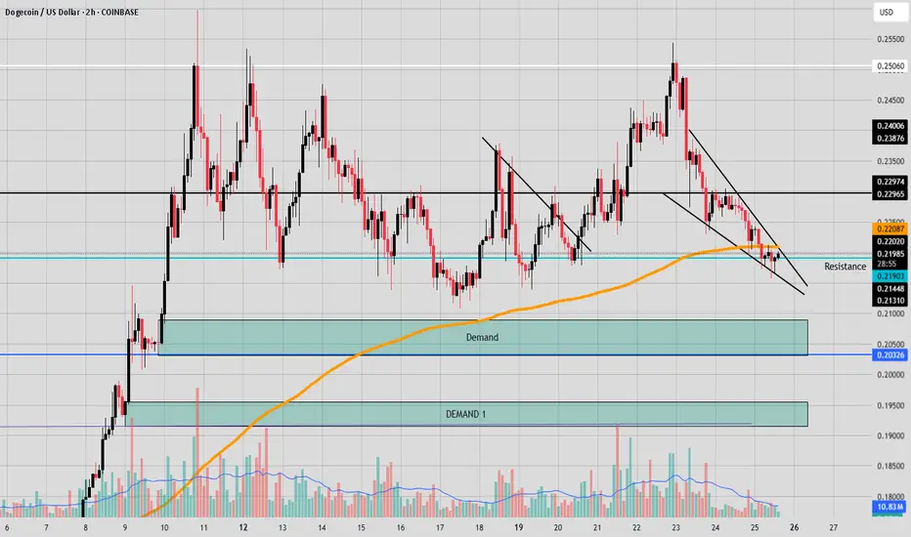This screenshot has width=911, height=537.
Task: Click the blue 0.20326 price label
Action: pyautogui.click(x=889, y=354)
